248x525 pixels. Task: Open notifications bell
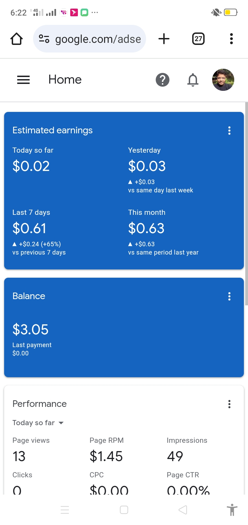(193, 80)
